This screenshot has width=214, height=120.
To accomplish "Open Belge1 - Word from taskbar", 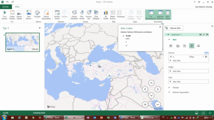I will 129,118.
